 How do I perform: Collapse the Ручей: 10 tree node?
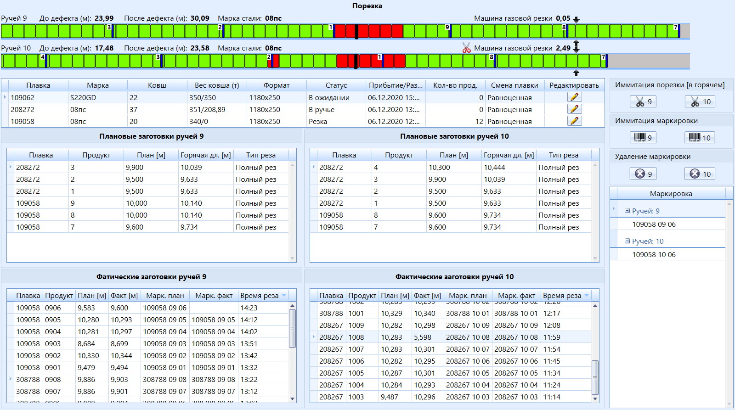click(x=628, y=241)
